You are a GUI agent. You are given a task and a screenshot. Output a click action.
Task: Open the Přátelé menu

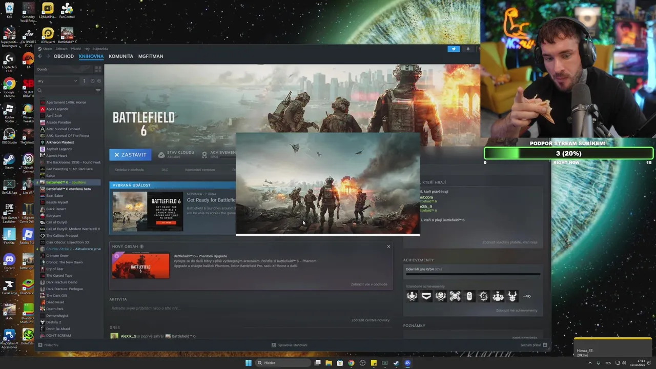(76, 49)
